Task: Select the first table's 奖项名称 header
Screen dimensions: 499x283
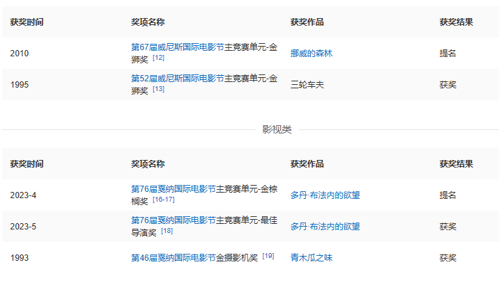Action: pyautogui.click(x=148, y=22)
